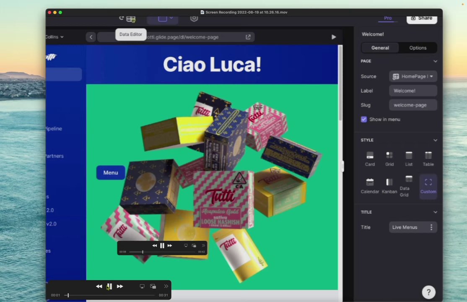Fast-forward in the 00:31 control bar
This screenshot has width=467, height=302.
120,286
